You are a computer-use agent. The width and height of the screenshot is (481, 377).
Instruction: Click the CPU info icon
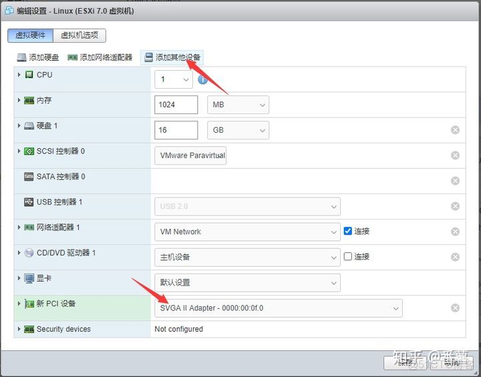coord(203,79)
